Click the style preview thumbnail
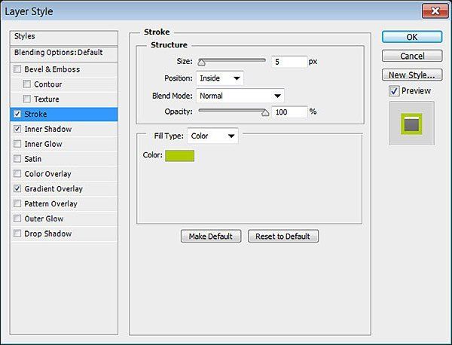The width and height of the screenshot is (452, 345). tap(411, 124)
